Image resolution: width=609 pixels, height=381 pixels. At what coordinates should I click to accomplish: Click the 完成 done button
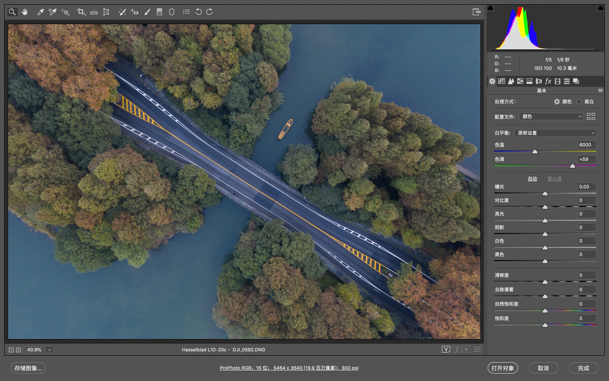[x=583, y=368]
